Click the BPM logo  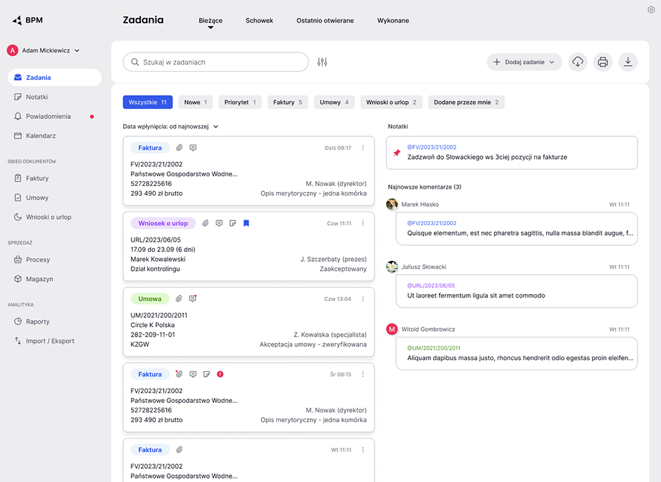(x=28, y=20)
